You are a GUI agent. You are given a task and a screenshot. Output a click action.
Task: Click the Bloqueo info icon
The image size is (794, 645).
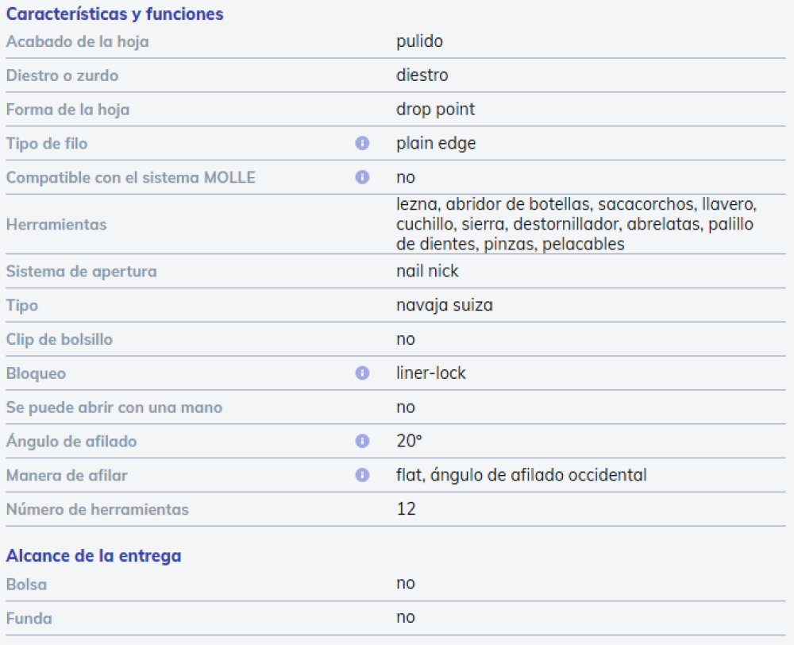362,373
